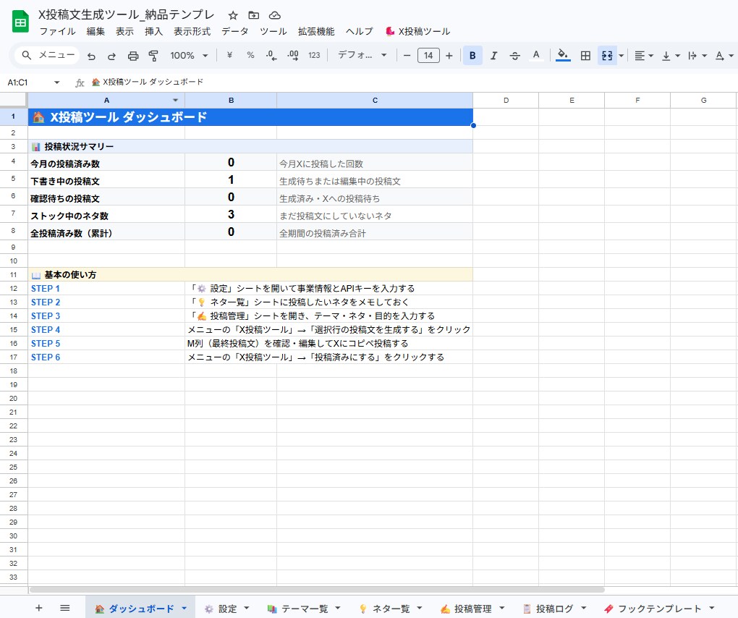The height and width of the screenshot is (618, 738).
Task: Click the horizontal scrollbar
Action: pos(317,590)
